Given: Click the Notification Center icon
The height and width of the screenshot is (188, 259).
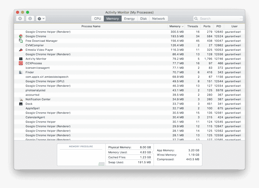Looking at the screenshot, I should [21, 99].
